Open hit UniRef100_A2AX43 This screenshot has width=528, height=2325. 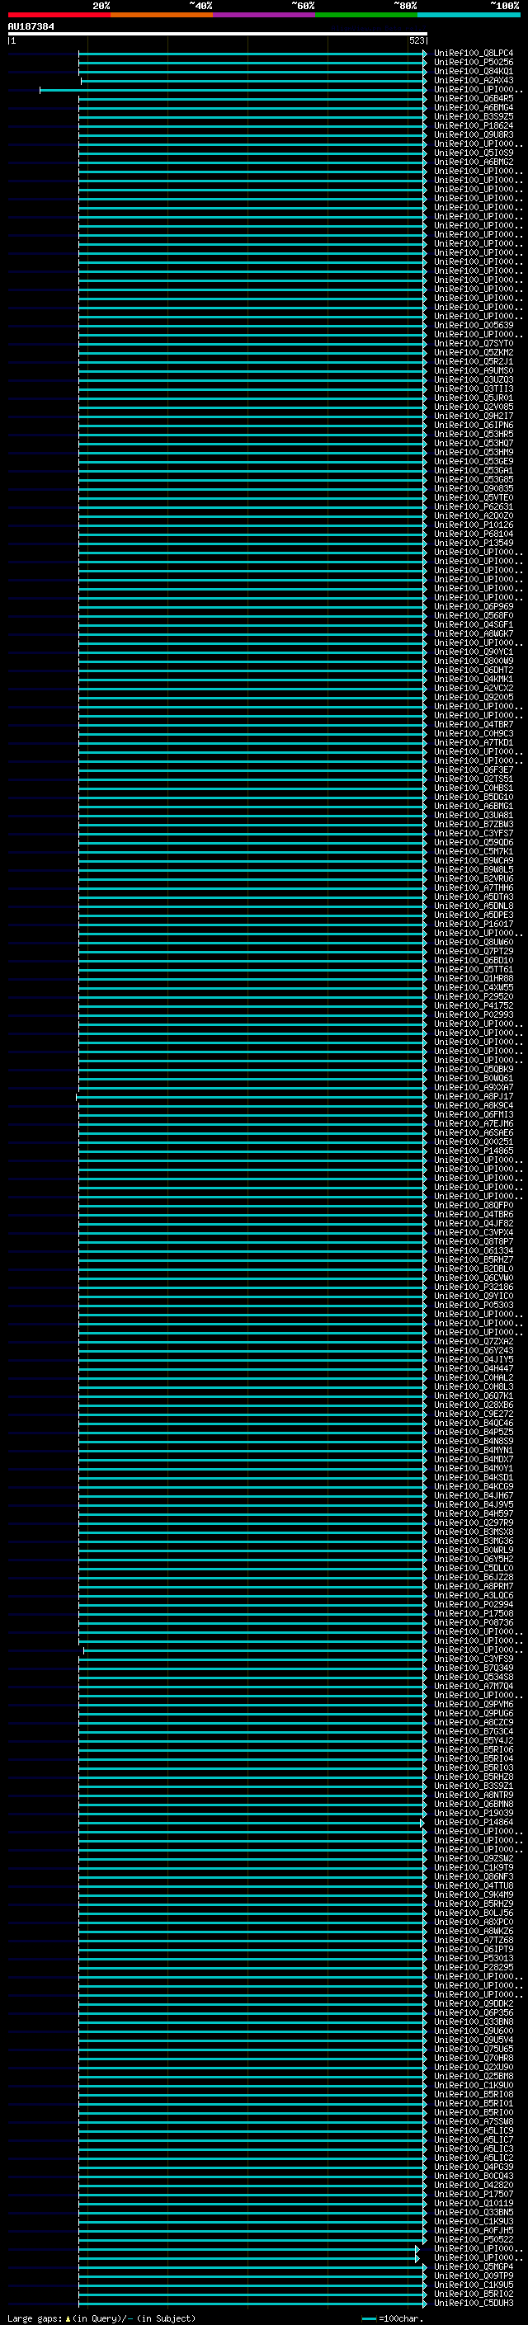click(x=473, y=80)
